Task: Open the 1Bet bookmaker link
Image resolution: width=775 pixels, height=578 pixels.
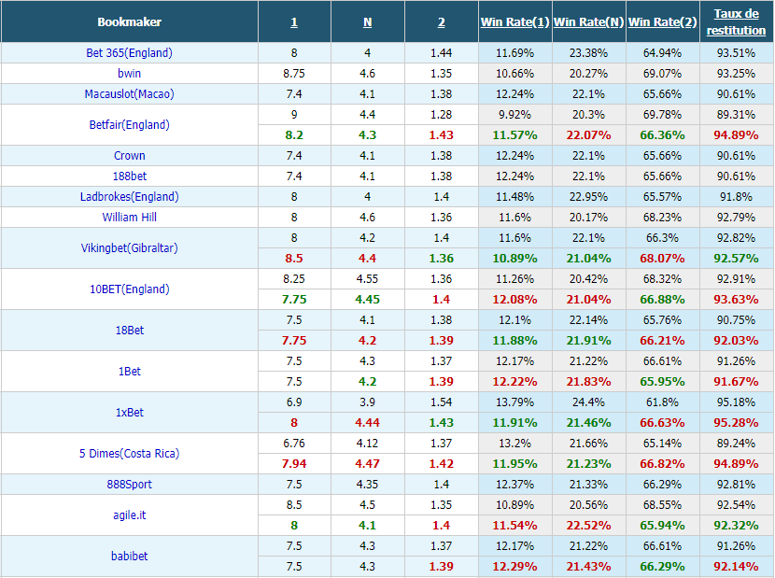Action: [130, 372]
